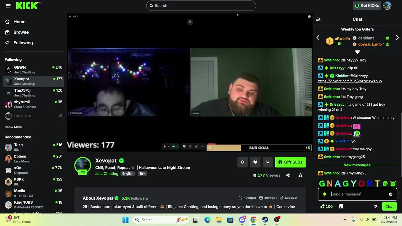The image size is (402, 226).
Task: Click the SUB GOAL progress bar
Action: pyautogui.click(x=259, y=148)
